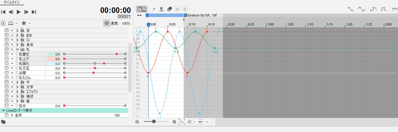Select the smooth bezier curve icon
The height and width of the screenshot is (132, 398).
[x=361, y=9]
